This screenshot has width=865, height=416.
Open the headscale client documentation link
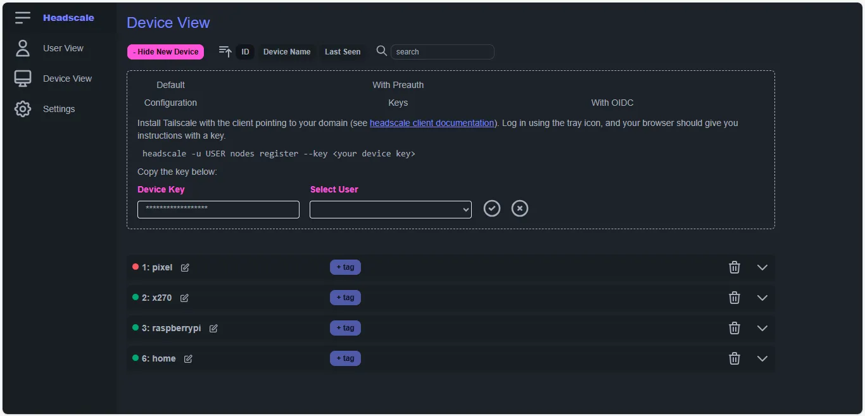click(431, 123)
